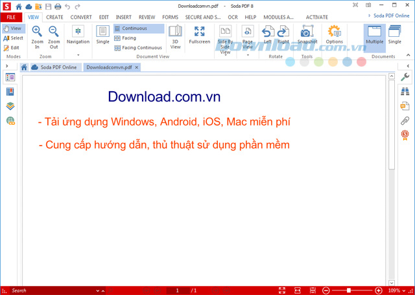Viewport: 415px width, 295px height.
Task: Choose Continuous document view
Action: pyautogui.click(x=139, y=28)
